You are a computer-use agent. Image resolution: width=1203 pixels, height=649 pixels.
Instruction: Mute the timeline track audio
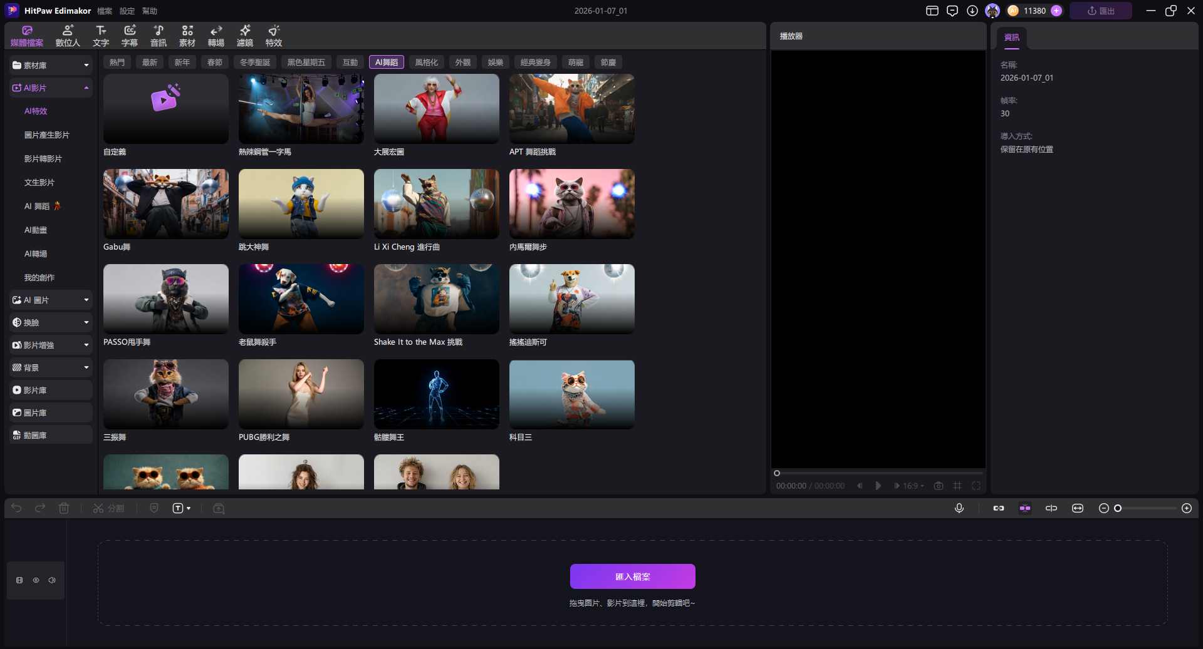click(52, 580)
